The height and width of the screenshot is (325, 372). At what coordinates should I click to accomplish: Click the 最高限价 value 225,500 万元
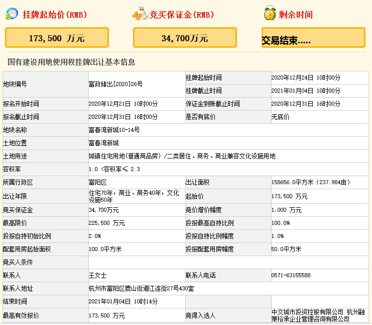point(106,223)
